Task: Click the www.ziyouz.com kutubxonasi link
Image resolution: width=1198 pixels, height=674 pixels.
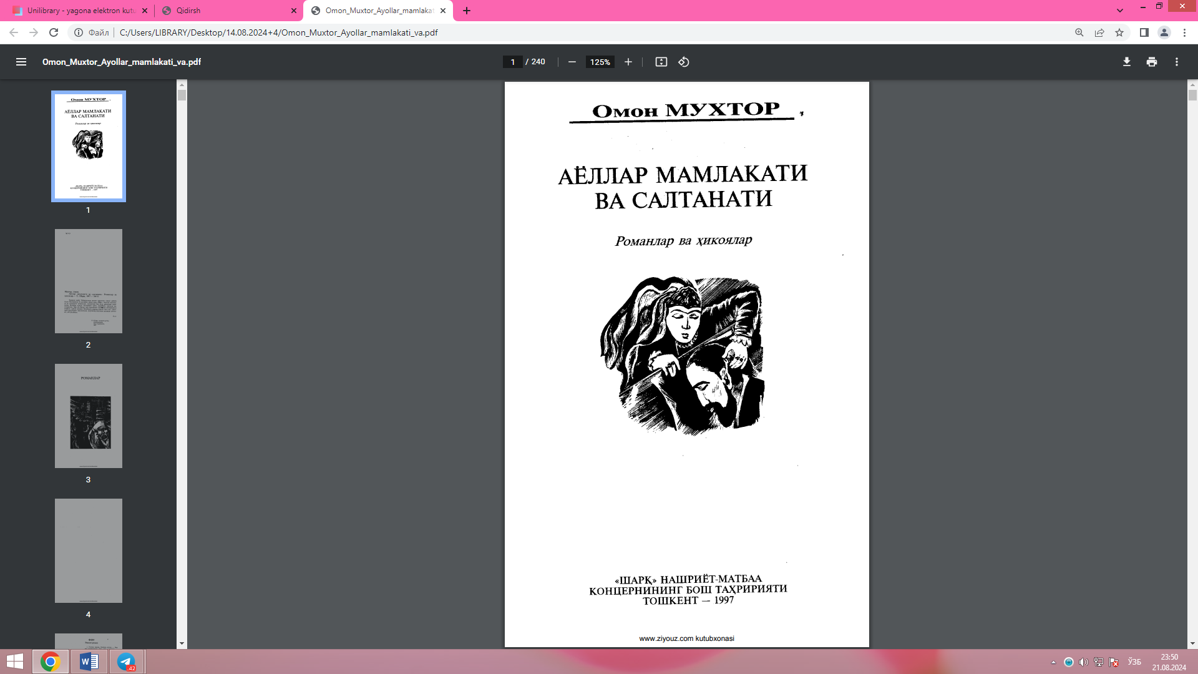Action: click(686, 638)
